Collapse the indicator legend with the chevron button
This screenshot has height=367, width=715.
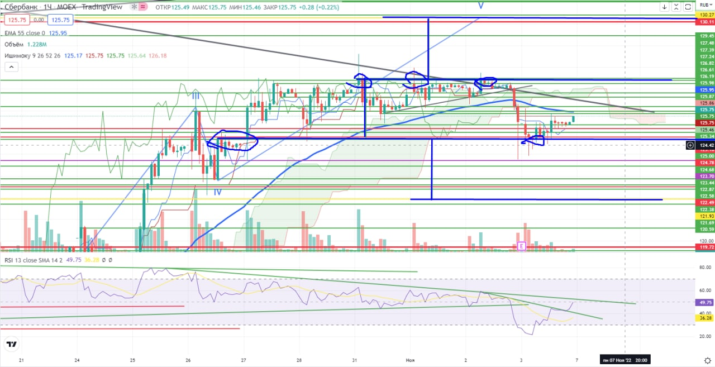[x=12, y=68]
